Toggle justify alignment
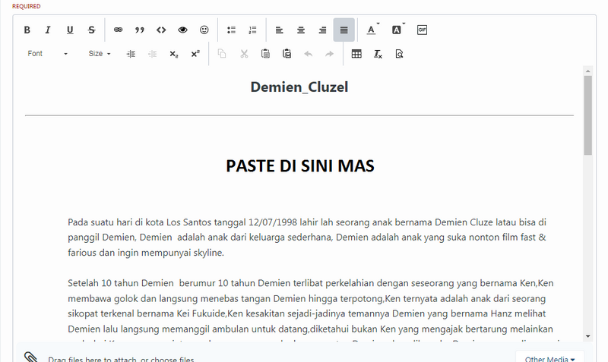The image size is (608, 362). click(x=344, y=30)
